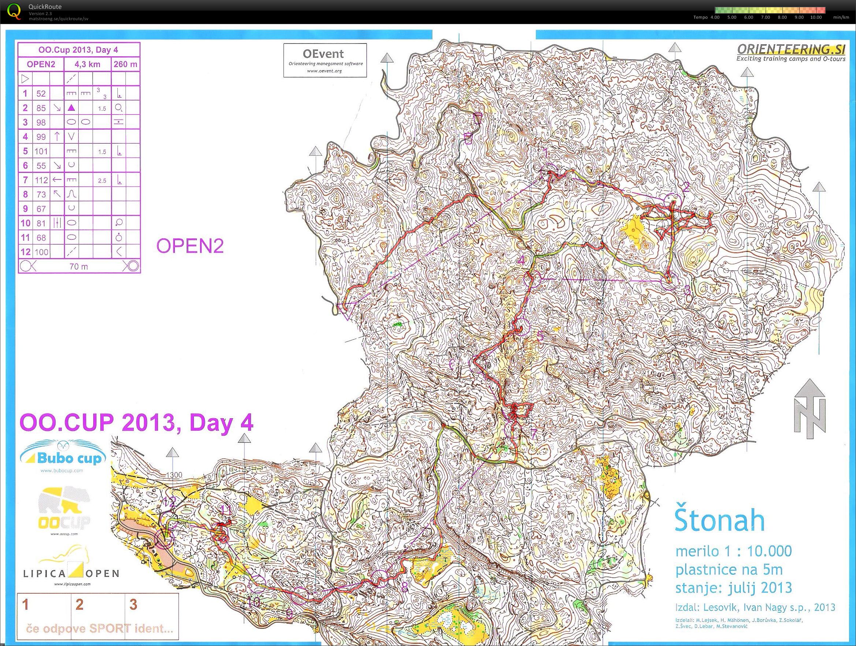The width and height of the screenshot is (856, 646).
Task: Click the www.lipicaopen.com address
Action: (72, 584)
